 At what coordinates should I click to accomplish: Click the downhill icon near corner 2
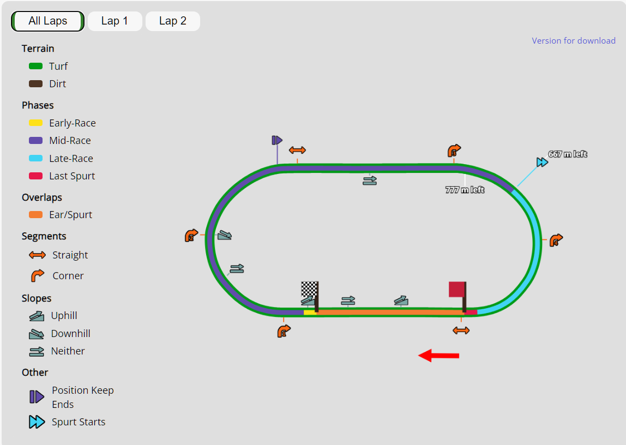[225, 235]
